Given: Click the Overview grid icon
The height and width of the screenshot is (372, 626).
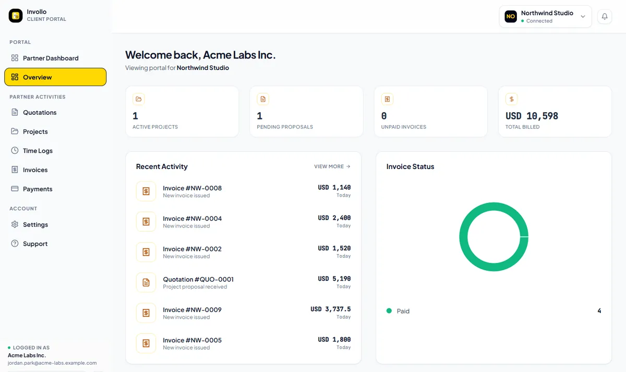Looking at the screenshot, I should pyautogui.click(x=15, y=77).
